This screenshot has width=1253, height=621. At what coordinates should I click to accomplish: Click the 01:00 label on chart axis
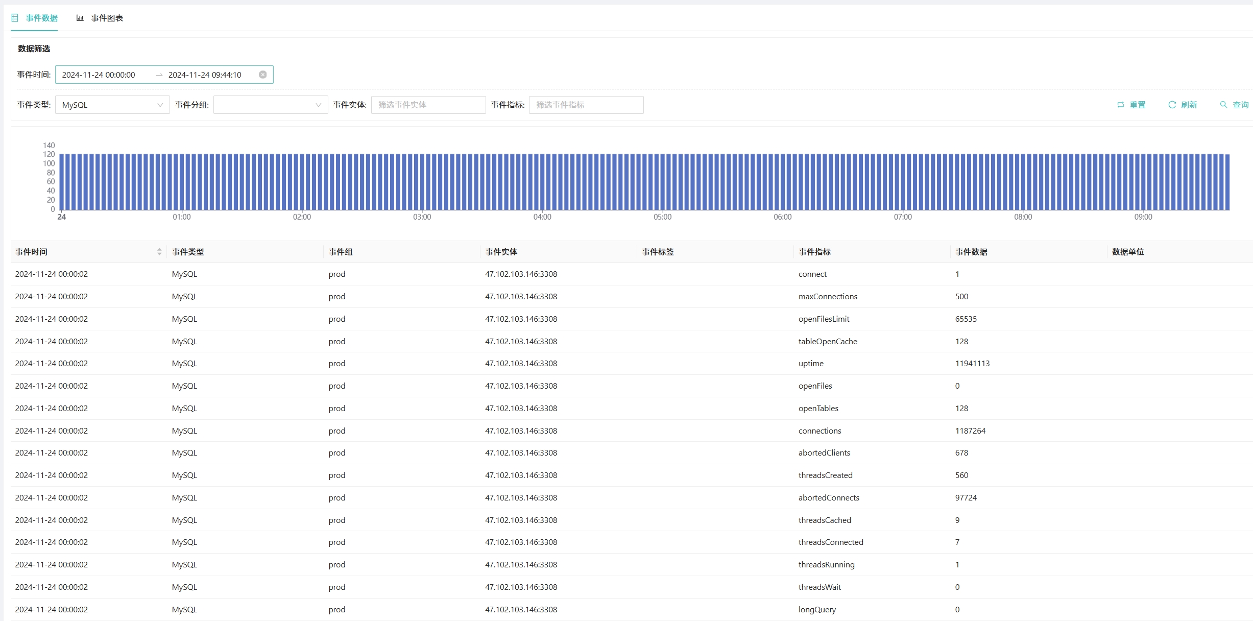pos(182,217)
